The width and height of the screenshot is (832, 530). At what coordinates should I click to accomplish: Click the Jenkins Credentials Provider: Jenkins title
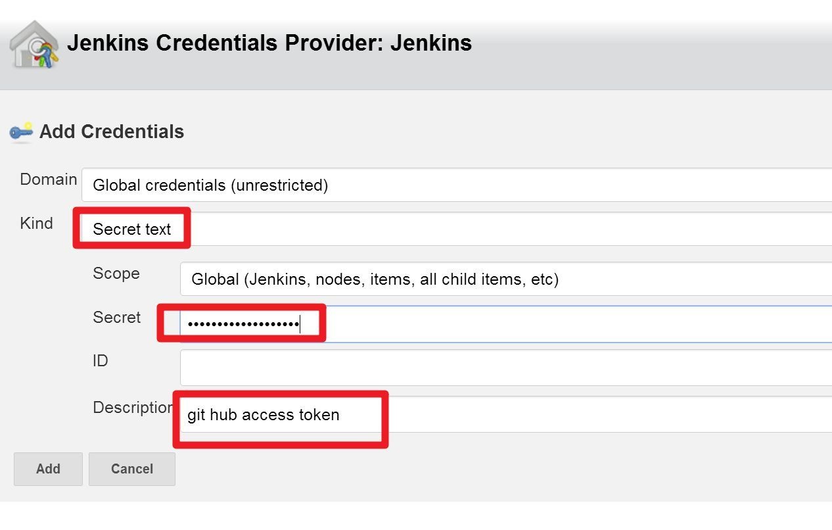click(269, 43)
